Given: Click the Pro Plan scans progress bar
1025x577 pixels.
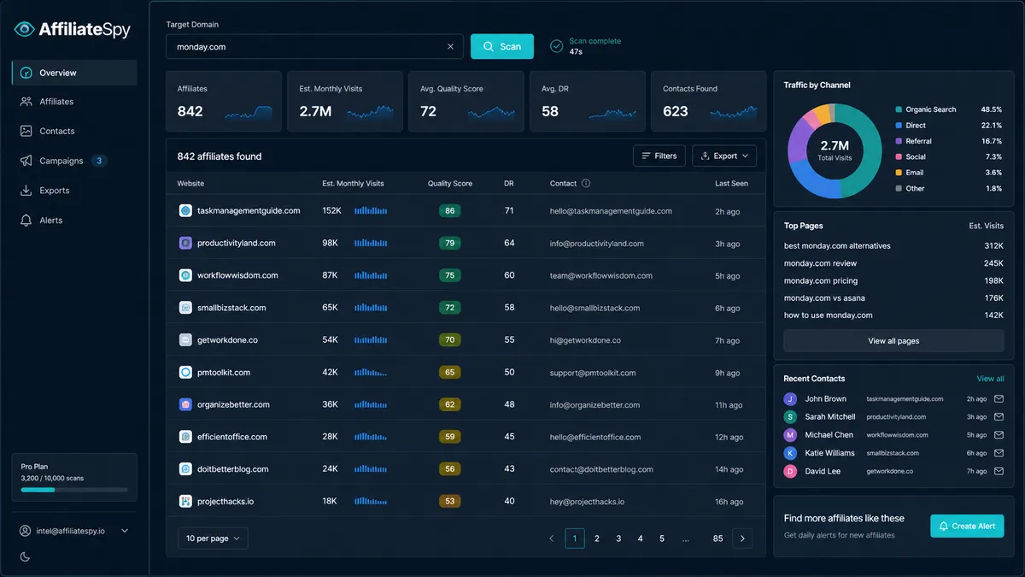Looking at the screenshot, I should 74,490.
